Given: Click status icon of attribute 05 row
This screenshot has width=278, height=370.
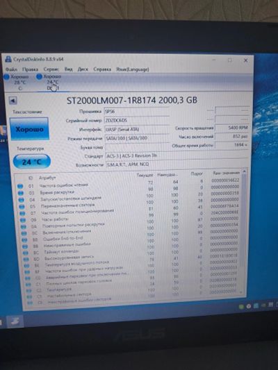Looking at the screenshot, I should coord(22,207).
